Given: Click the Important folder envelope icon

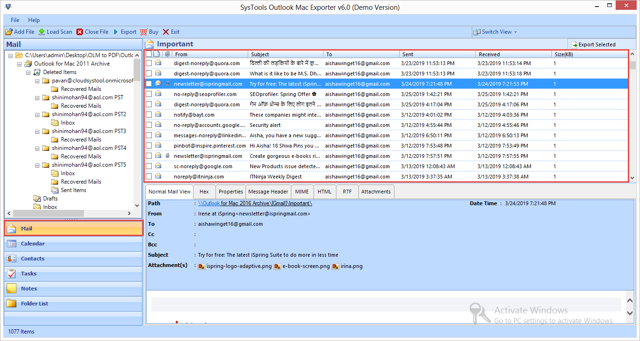Looking at the screenshot, I should [x=149, y=44].
